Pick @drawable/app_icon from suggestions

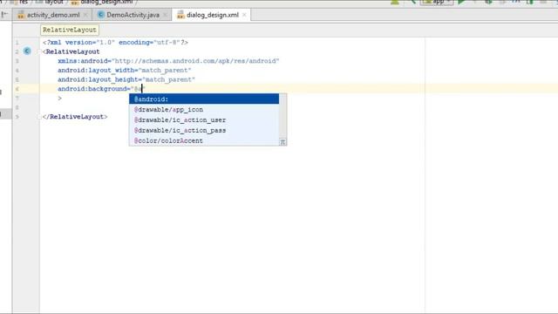pyautogui.click(x=204, y=109)
